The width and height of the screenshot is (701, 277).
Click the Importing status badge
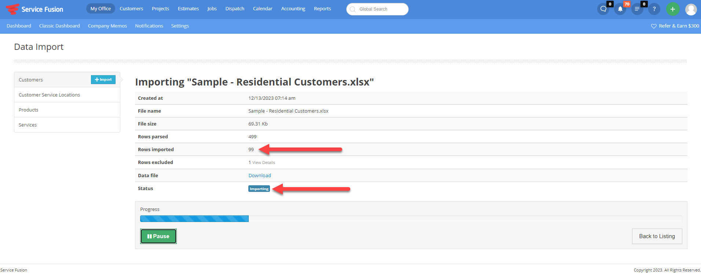tap(259, 189)
